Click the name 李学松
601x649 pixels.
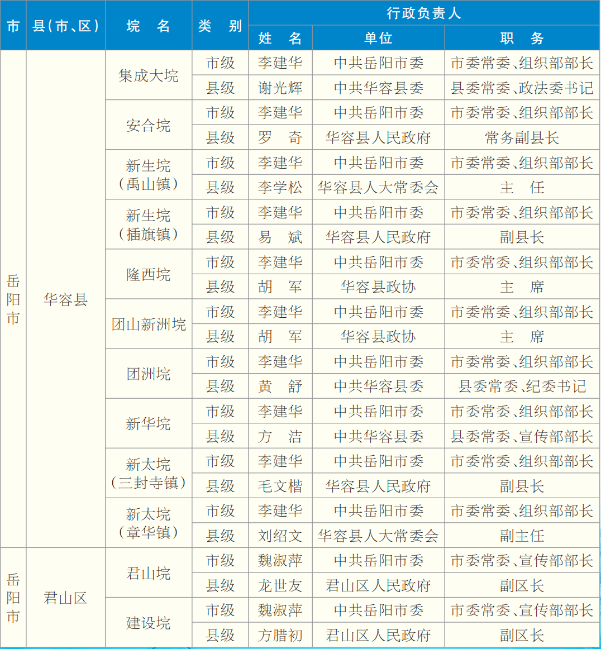280,187
